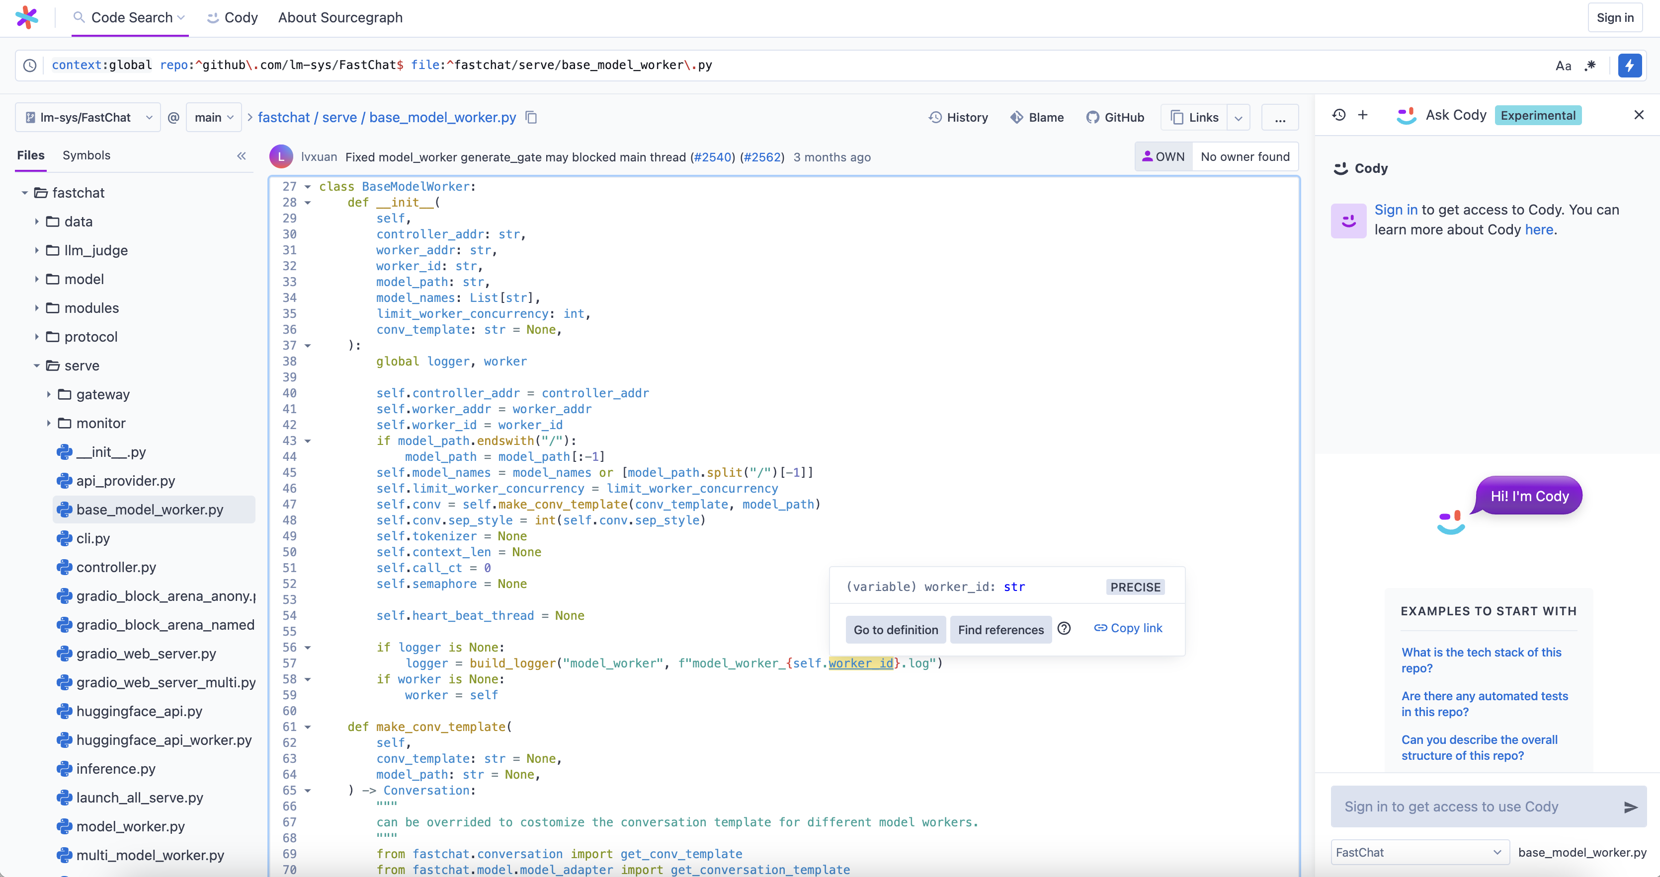
Task: Click help icon in hover popup
Action: click(x=1065, y=629)
